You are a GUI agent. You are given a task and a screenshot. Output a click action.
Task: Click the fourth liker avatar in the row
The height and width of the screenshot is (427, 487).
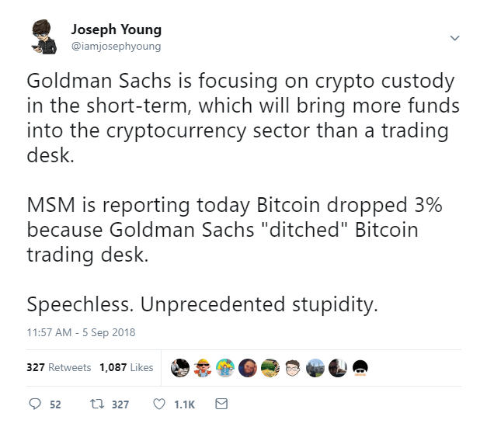tap(248, 366)
